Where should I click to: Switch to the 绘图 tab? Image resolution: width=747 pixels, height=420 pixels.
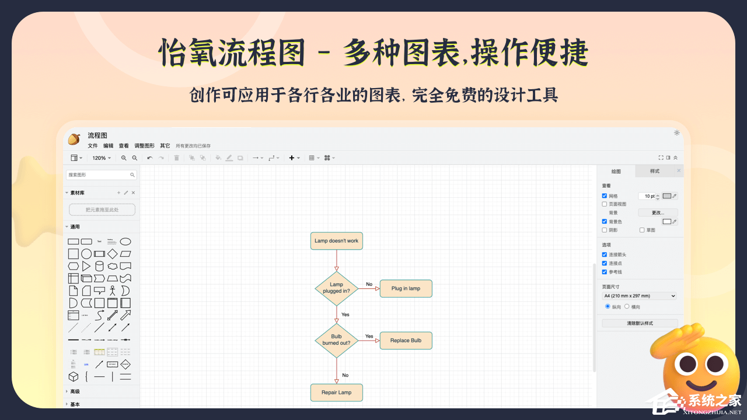(616, 171)
